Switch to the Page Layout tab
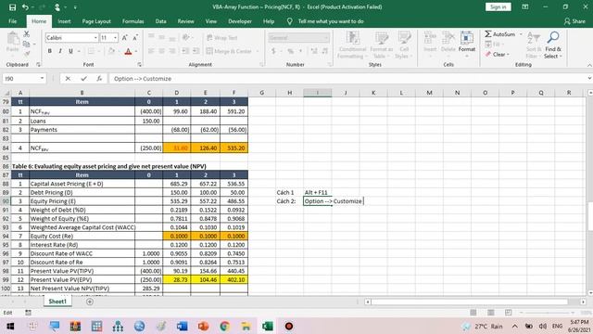The height and width of the screenshot is (334, 593). pyautogui.click(x=96, y=21)
